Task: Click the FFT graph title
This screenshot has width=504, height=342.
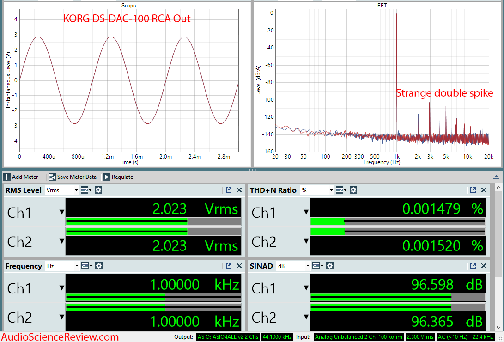Action: pyautogui.click(x=382, y=6)
